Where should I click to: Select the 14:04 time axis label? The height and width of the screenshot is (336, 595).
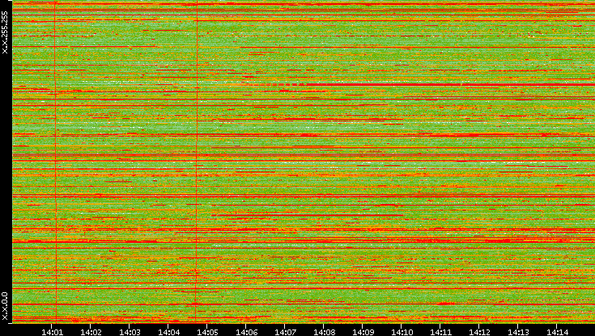(x=168, y=332)
